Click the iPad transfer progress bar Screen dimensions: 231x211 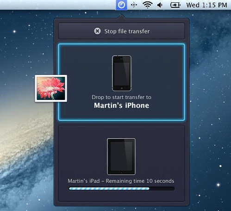point(122,188)
